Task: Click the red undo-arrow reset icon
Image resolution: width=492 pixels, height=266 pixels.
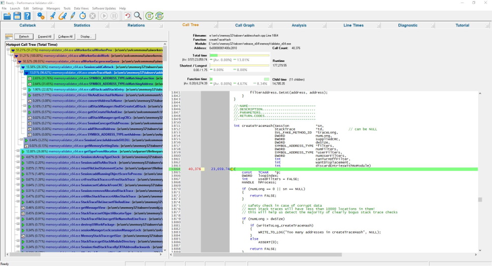Action: 128,16
